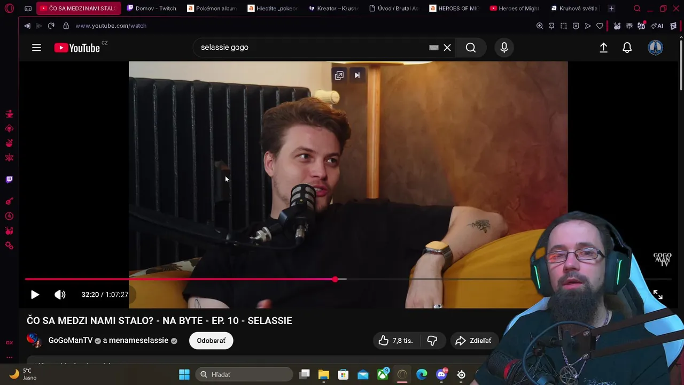Switch to the Domov - Twitch tab
This screenshot has width=684, height=385.
click(x=151, y=9)
